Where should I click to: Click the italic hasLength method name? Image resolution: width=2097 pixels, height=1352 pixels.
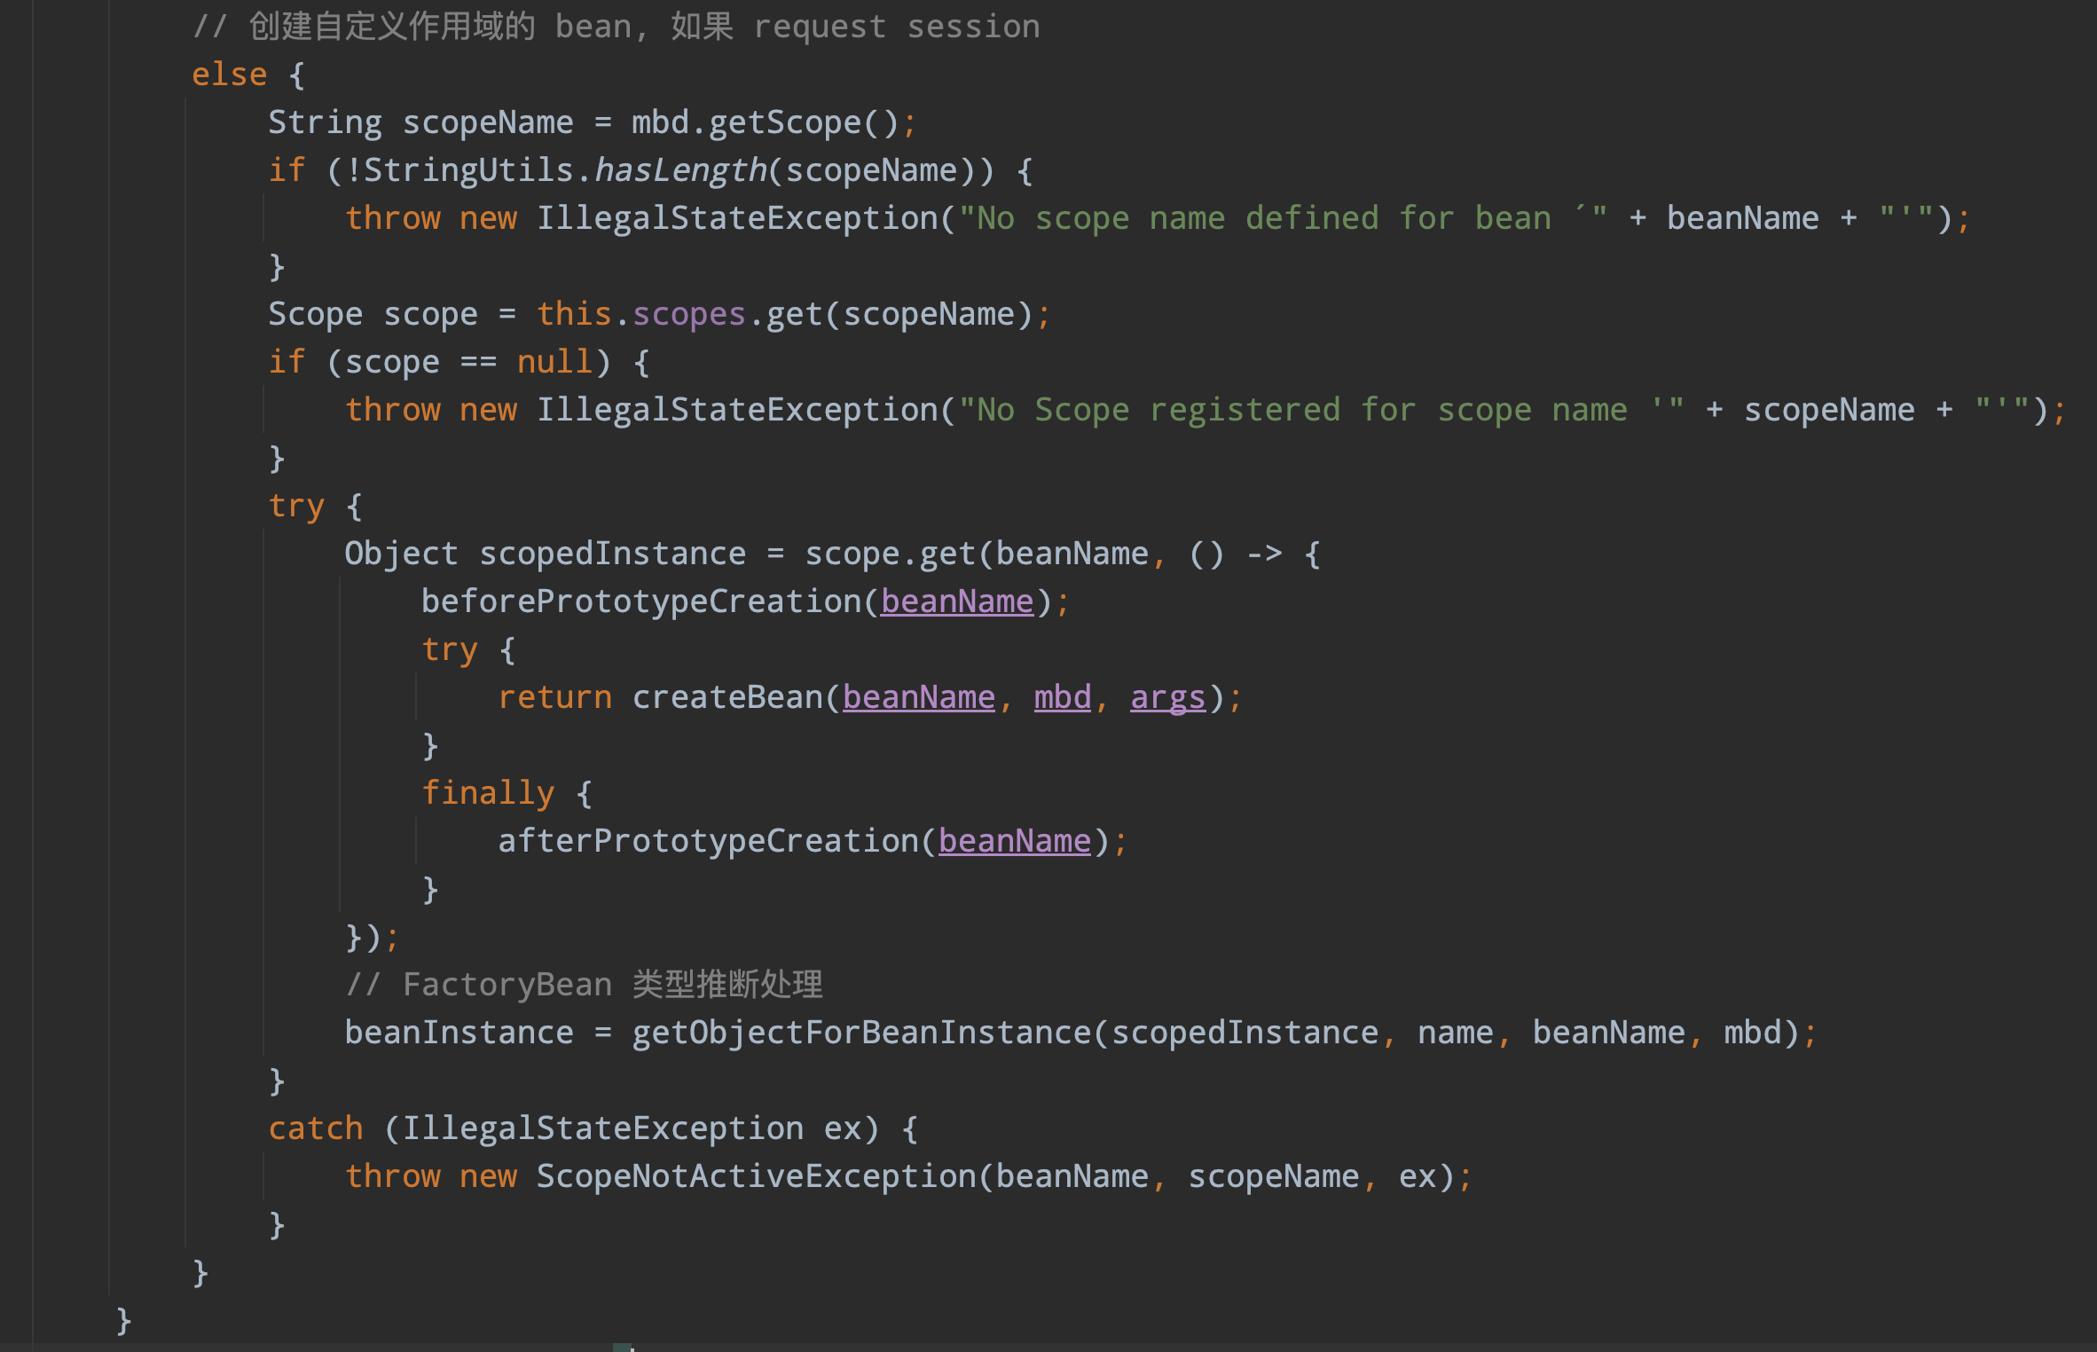click(680, 170)
